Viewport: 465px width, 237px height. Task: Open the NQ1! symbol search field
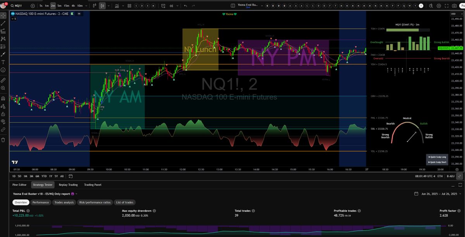[18, 6]
